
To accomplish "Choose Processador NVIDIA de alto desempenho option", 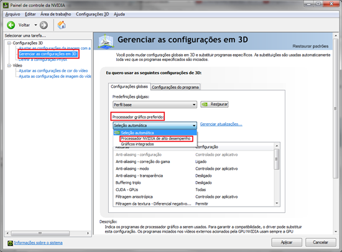I will pos(155,139).
